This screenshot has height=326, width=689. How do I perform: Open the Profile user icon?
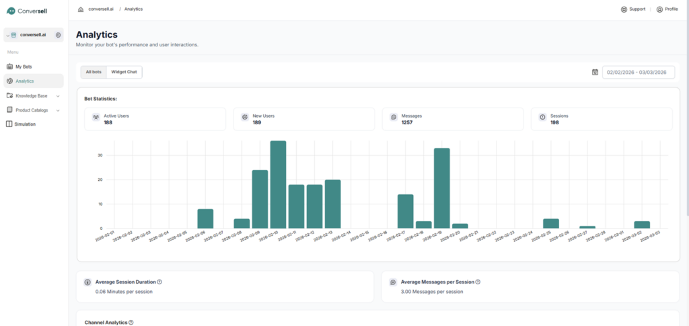pyautogui.click(x=659, y=9)
